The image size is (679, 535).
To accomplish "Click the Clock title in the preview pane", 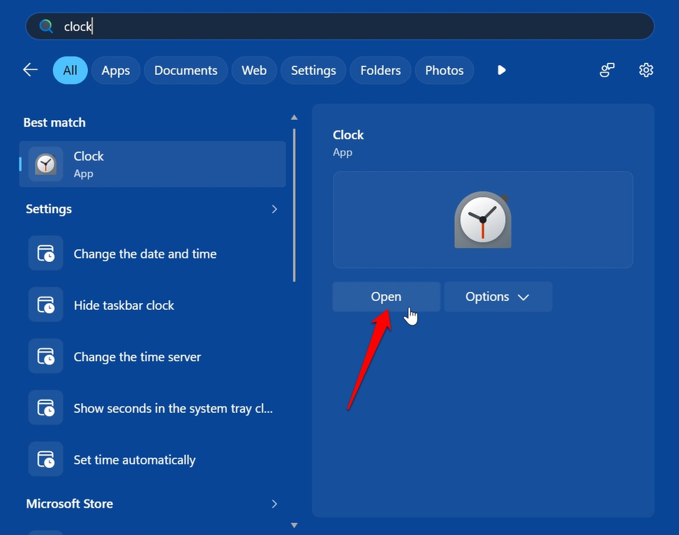I will point(348,135).
